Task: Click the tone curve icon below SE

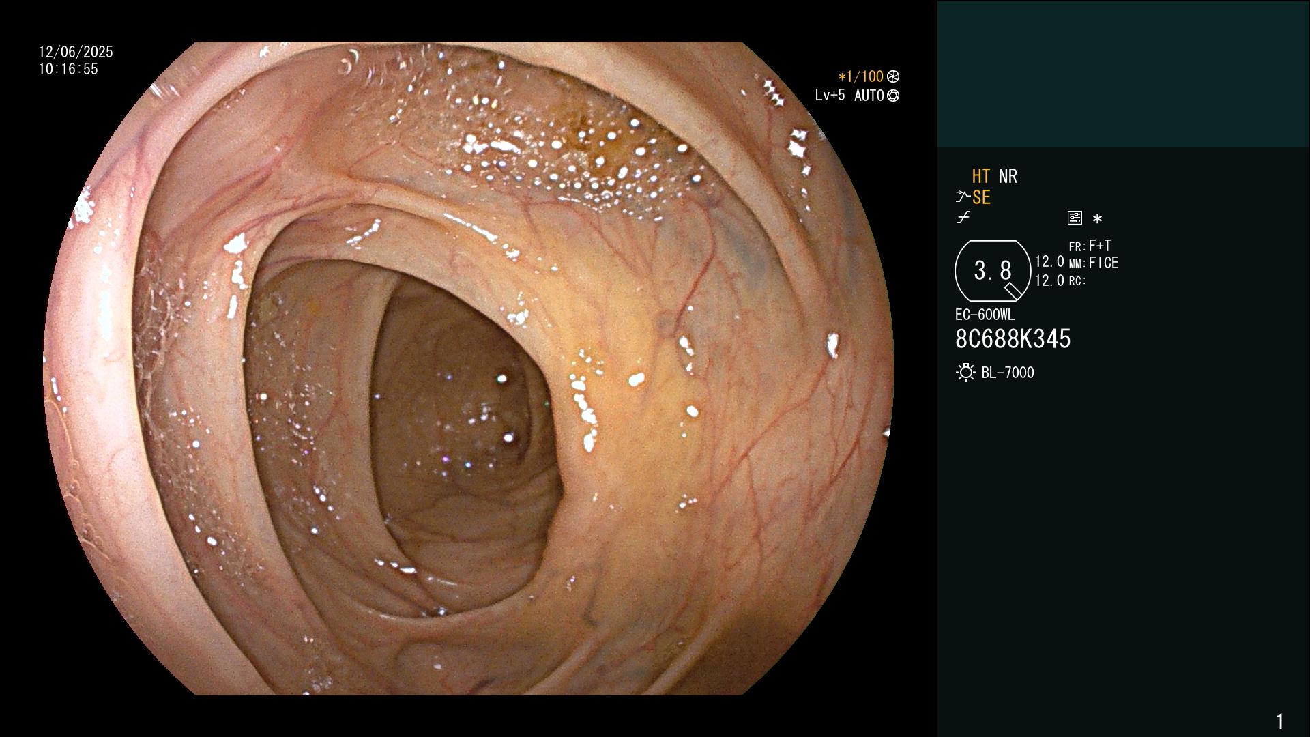Action: tap(963, 218)
